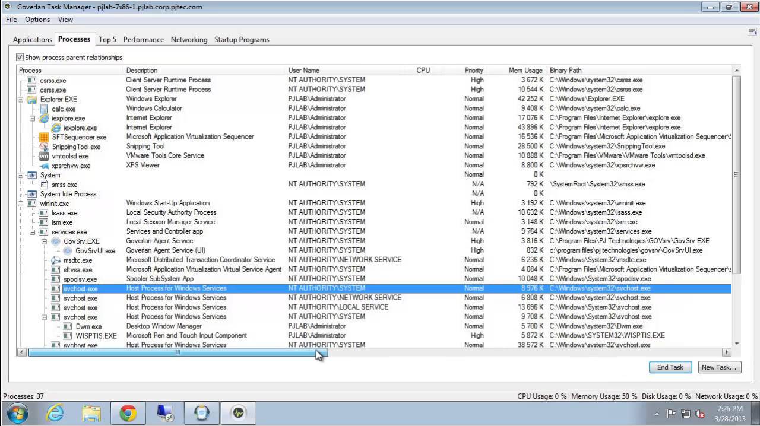Viewport: 760px width, 426px height.
Task: Switch to the Top 5 tab
Action: (107, 40)
